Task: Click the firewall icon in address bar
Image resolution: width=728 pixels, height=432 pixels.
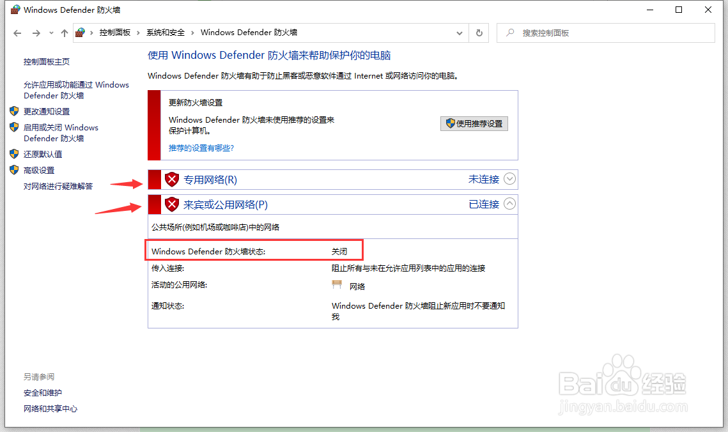Action: click(81, 33)
